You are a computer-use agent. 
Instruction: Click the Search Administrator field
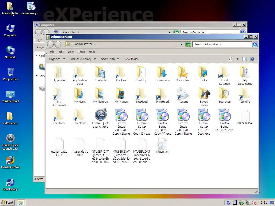click(222, 44)
